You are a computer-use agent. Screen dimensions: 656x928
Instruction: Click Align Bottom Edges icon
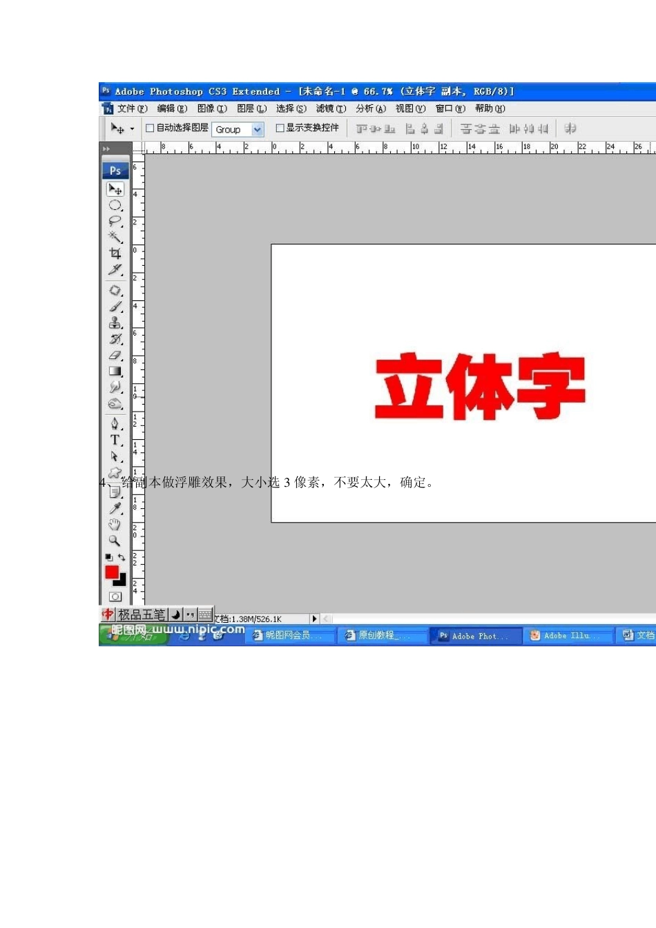click(x=389, y=128)
